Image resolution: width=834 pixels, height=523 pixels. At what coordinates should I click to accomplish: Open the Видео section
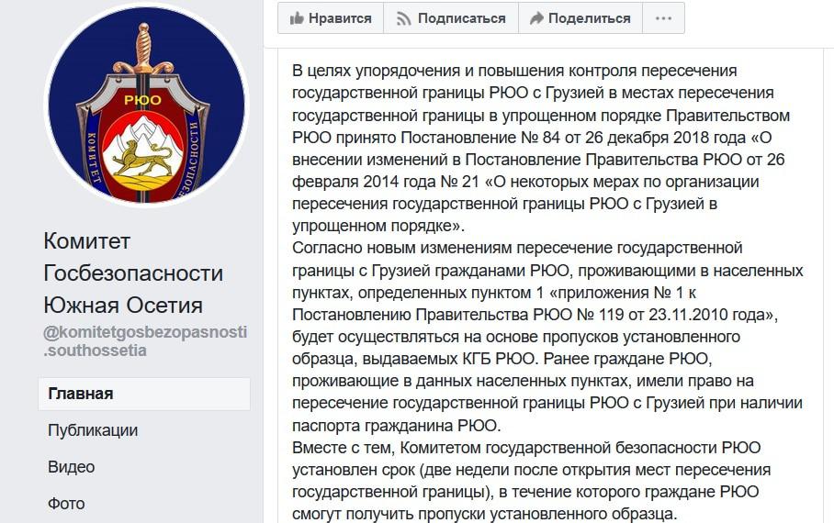coord(72,467)
